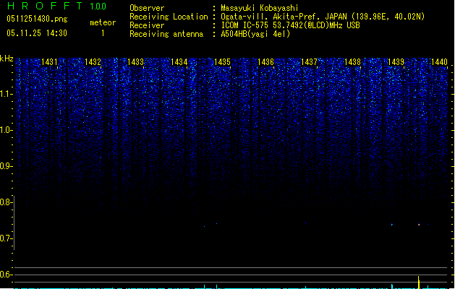Click the 1433 time marker
Image resolution: width=455 pixels, height=289 pixels.
click(136, 62)
